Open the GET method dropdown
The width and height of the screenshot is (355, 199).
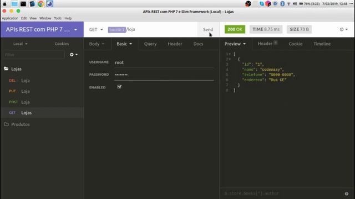tap(96, 29)
